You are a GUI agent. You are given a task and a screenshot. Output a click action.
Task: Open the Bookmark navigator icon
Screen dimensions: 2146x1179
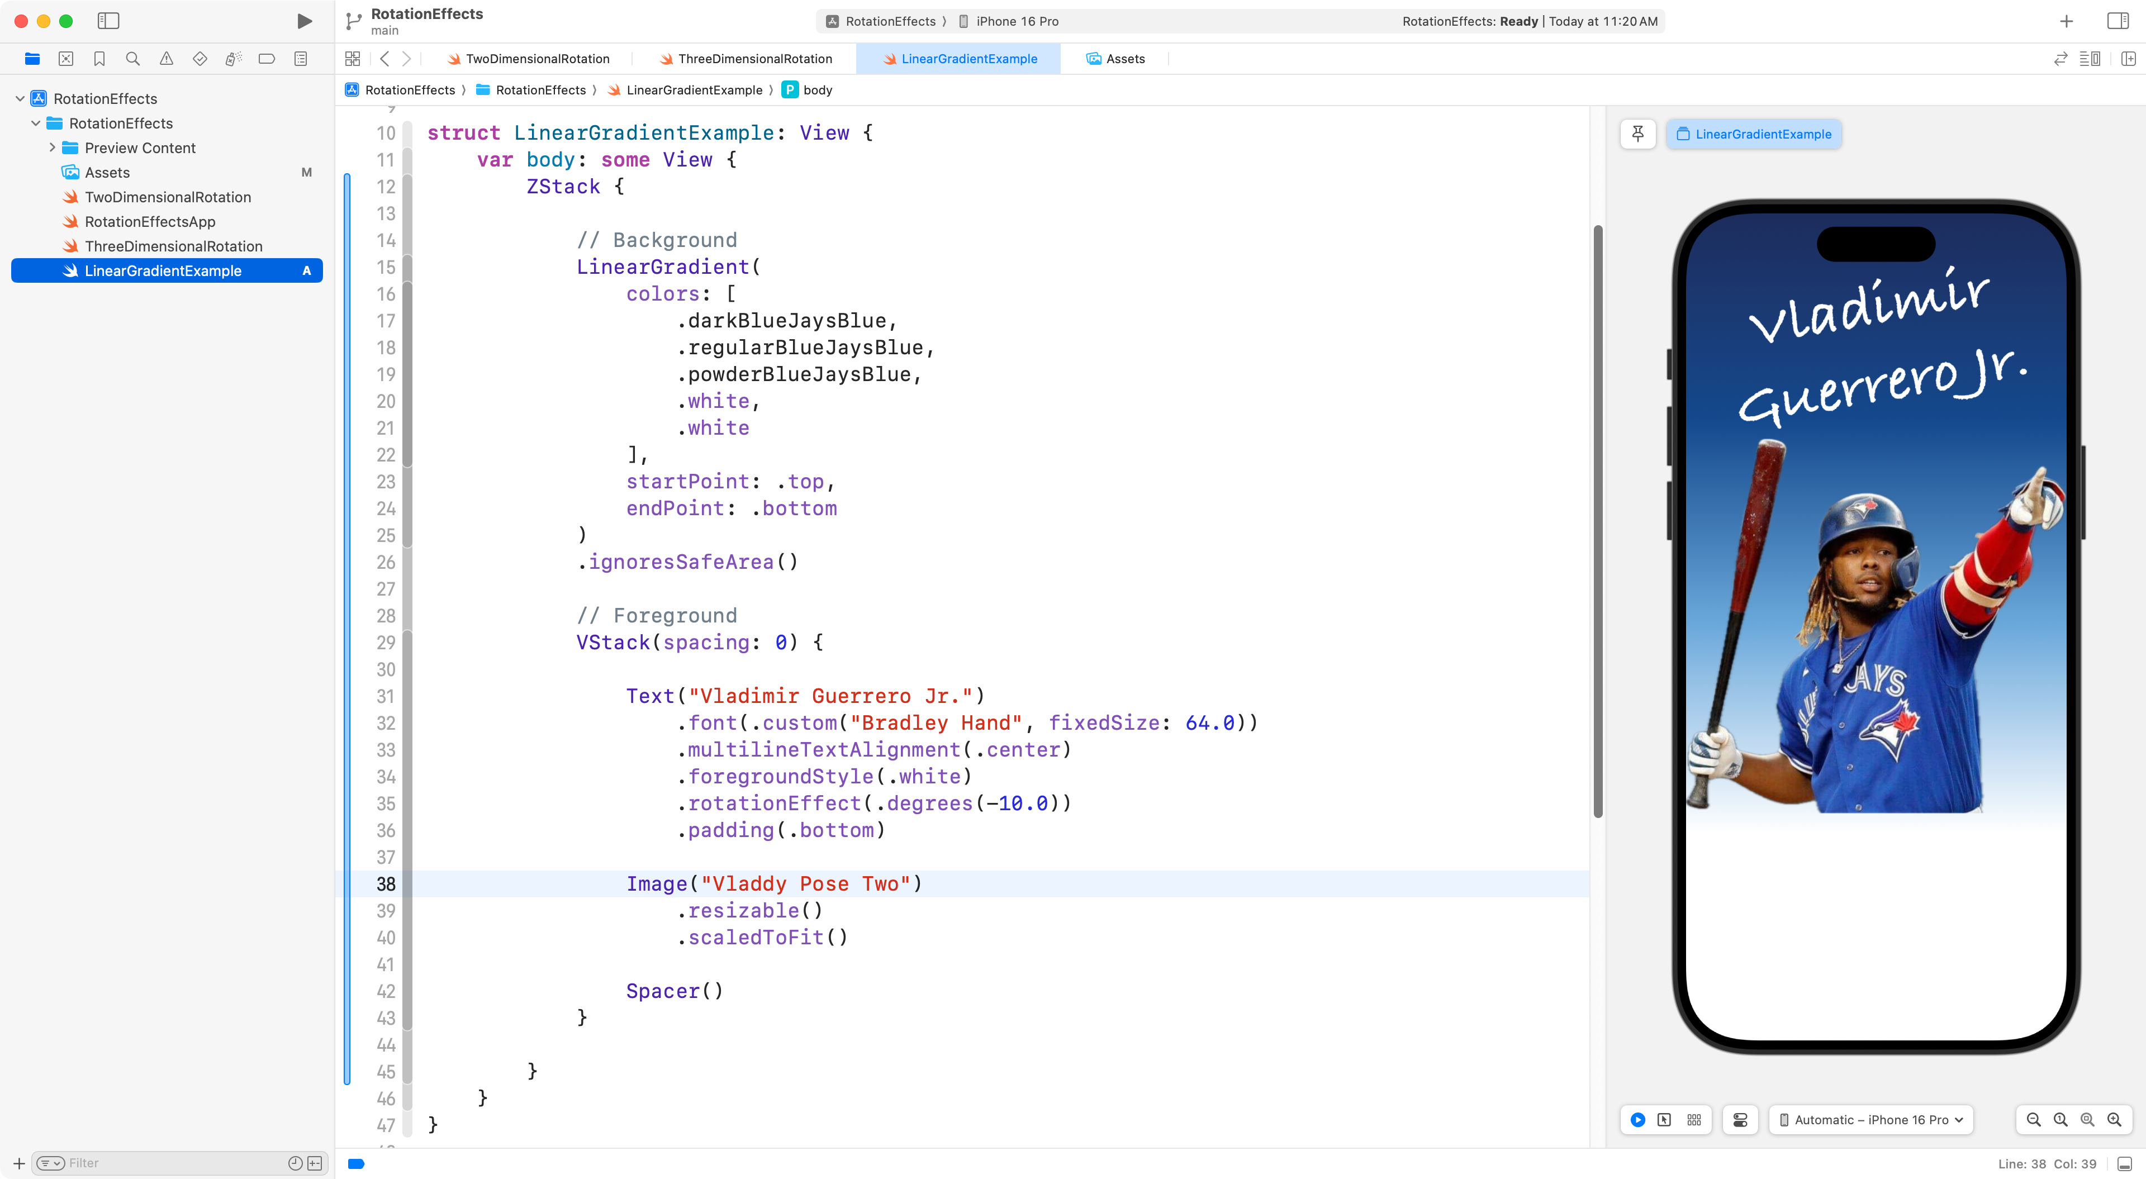[x=99, y=59]
